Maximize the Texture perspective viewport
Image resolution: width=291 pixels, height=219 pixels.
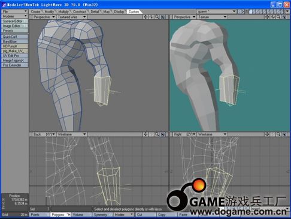(284, 17)
